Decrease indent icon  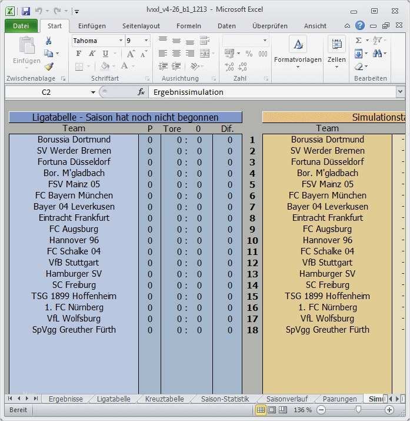163,66
